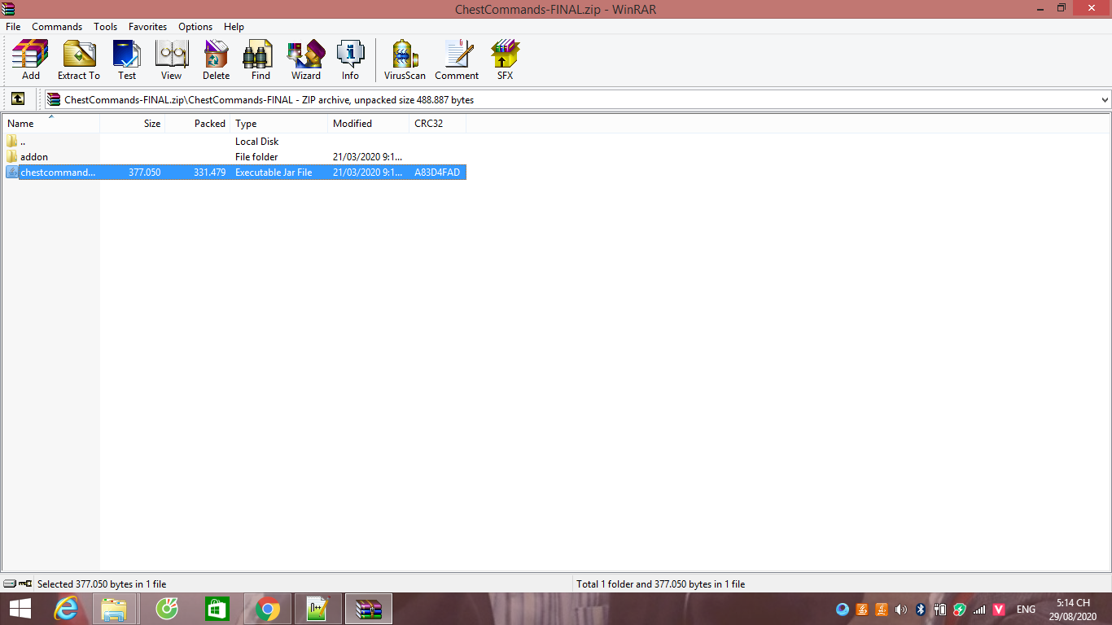Click the 'Total 1 folder' status text
Image resolution: width=1112 pixels, height=625 pixels.
(660, 584)
